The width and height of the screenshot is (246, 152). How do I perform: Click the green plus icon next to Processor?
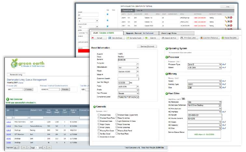click(167, 57)
